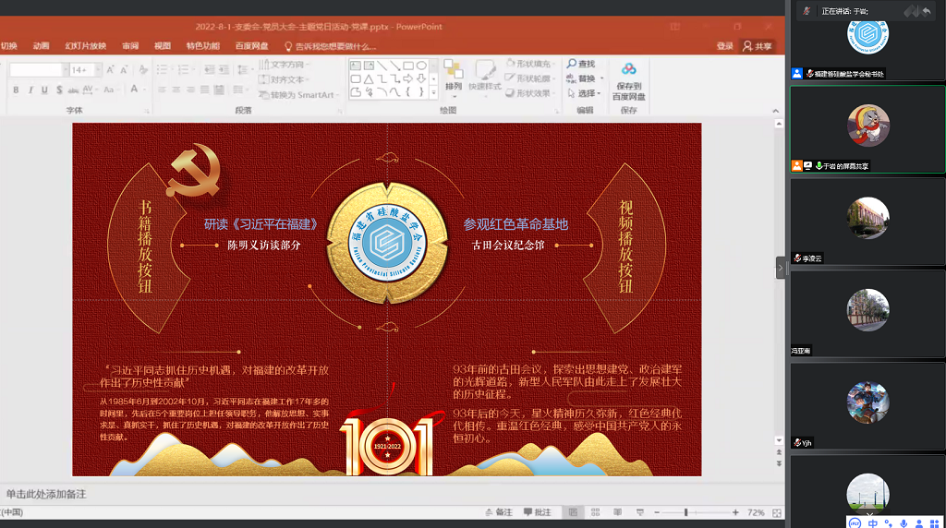Start slide show from status bar

point(639,512)
